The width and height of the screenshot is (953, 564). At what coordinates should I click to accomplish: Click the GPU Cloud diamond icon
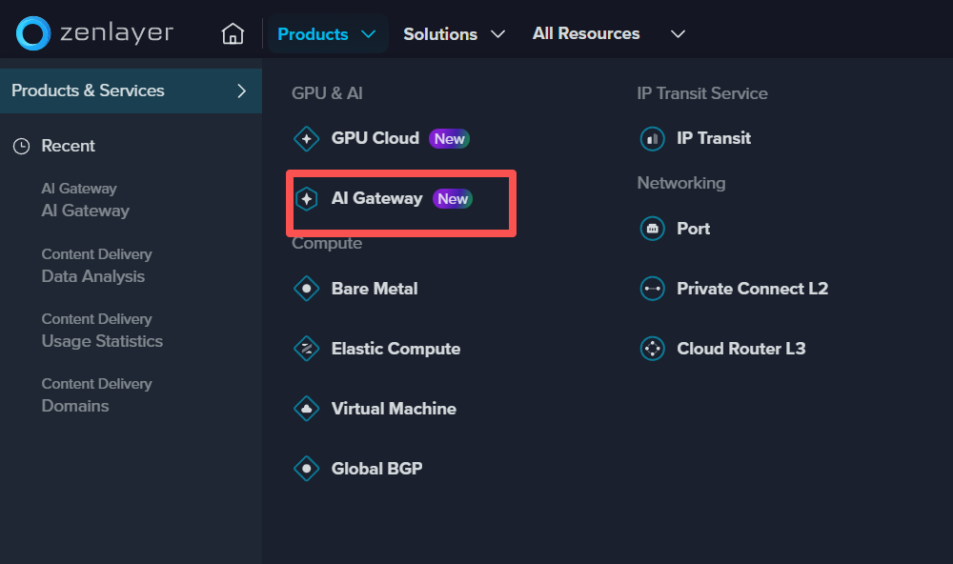tap(306, 139)
